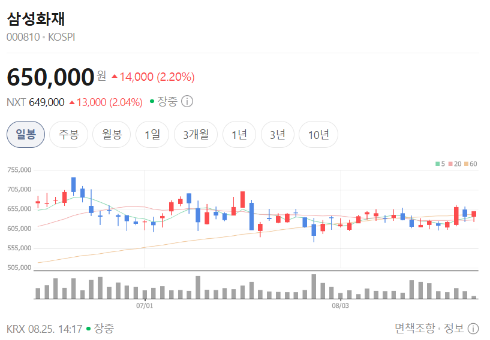This screenshot has height=340, width=490.
Task: Click the 505,000 y-axis label
Action: 19,268
